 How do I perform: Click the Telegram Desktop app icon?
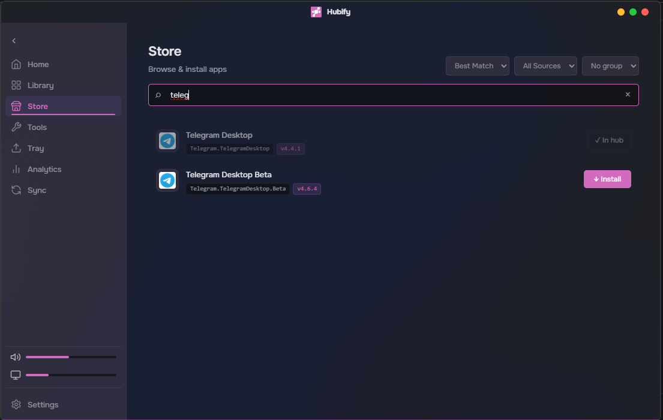click(167, 141)
